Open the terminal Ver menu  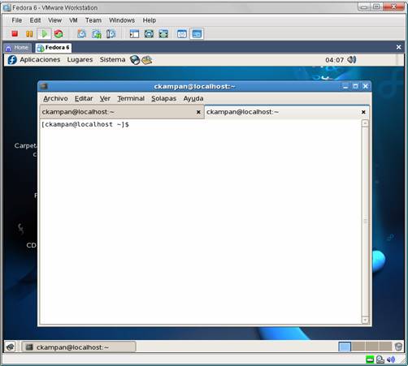tap(105, 98)
